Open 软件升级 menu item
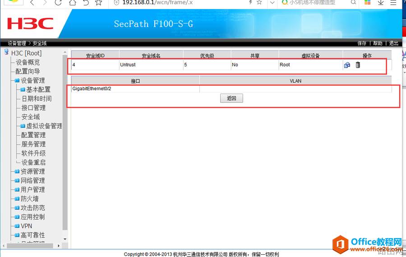406x257 pixels. pyautogui.click(x=33, y=153)
